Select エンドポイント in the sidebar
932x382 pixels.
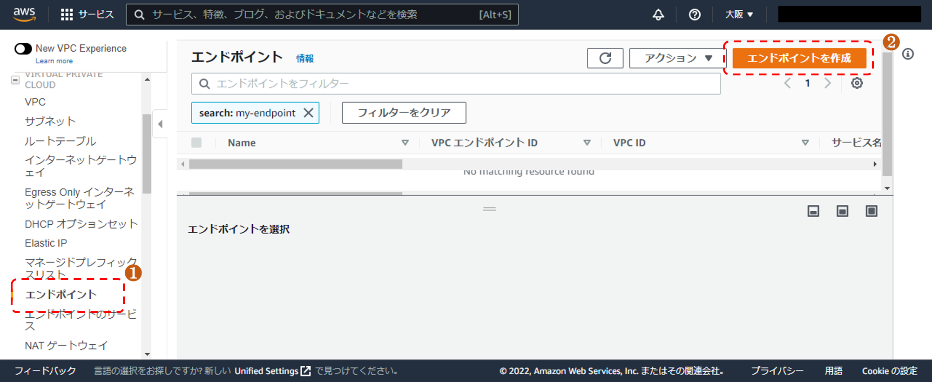[61, 295]
